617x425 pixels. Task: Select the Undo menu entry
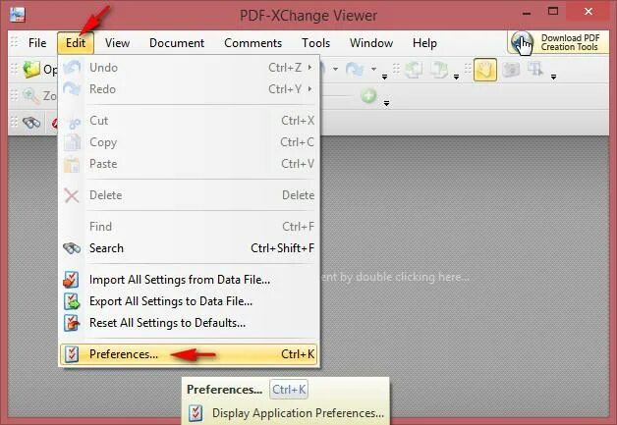tap(189, 68)
